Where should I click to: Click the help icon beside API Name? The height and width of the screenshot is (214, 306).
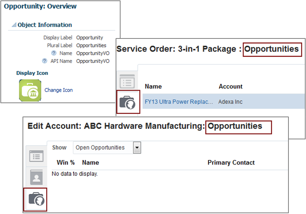45,61
